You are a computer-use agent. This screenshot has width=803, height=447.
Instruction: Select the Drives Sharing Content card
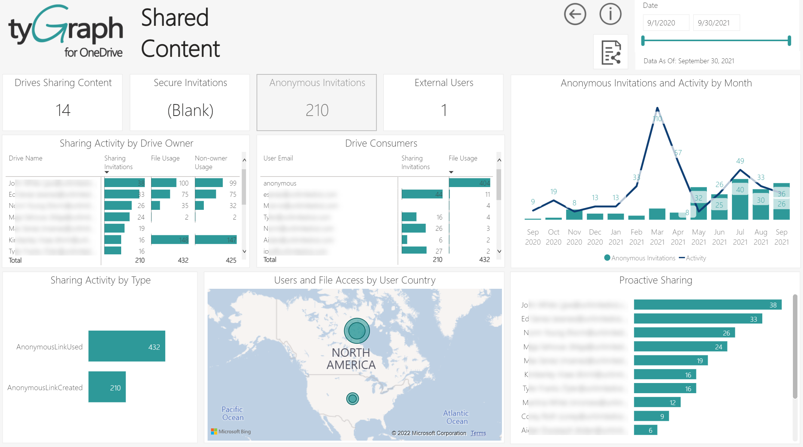(63, 102)
